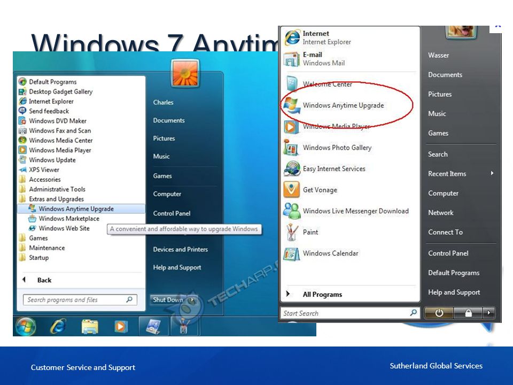Open Windows Explorer folder on taskbar
513x385 pixels.
[x=90, y=326]
